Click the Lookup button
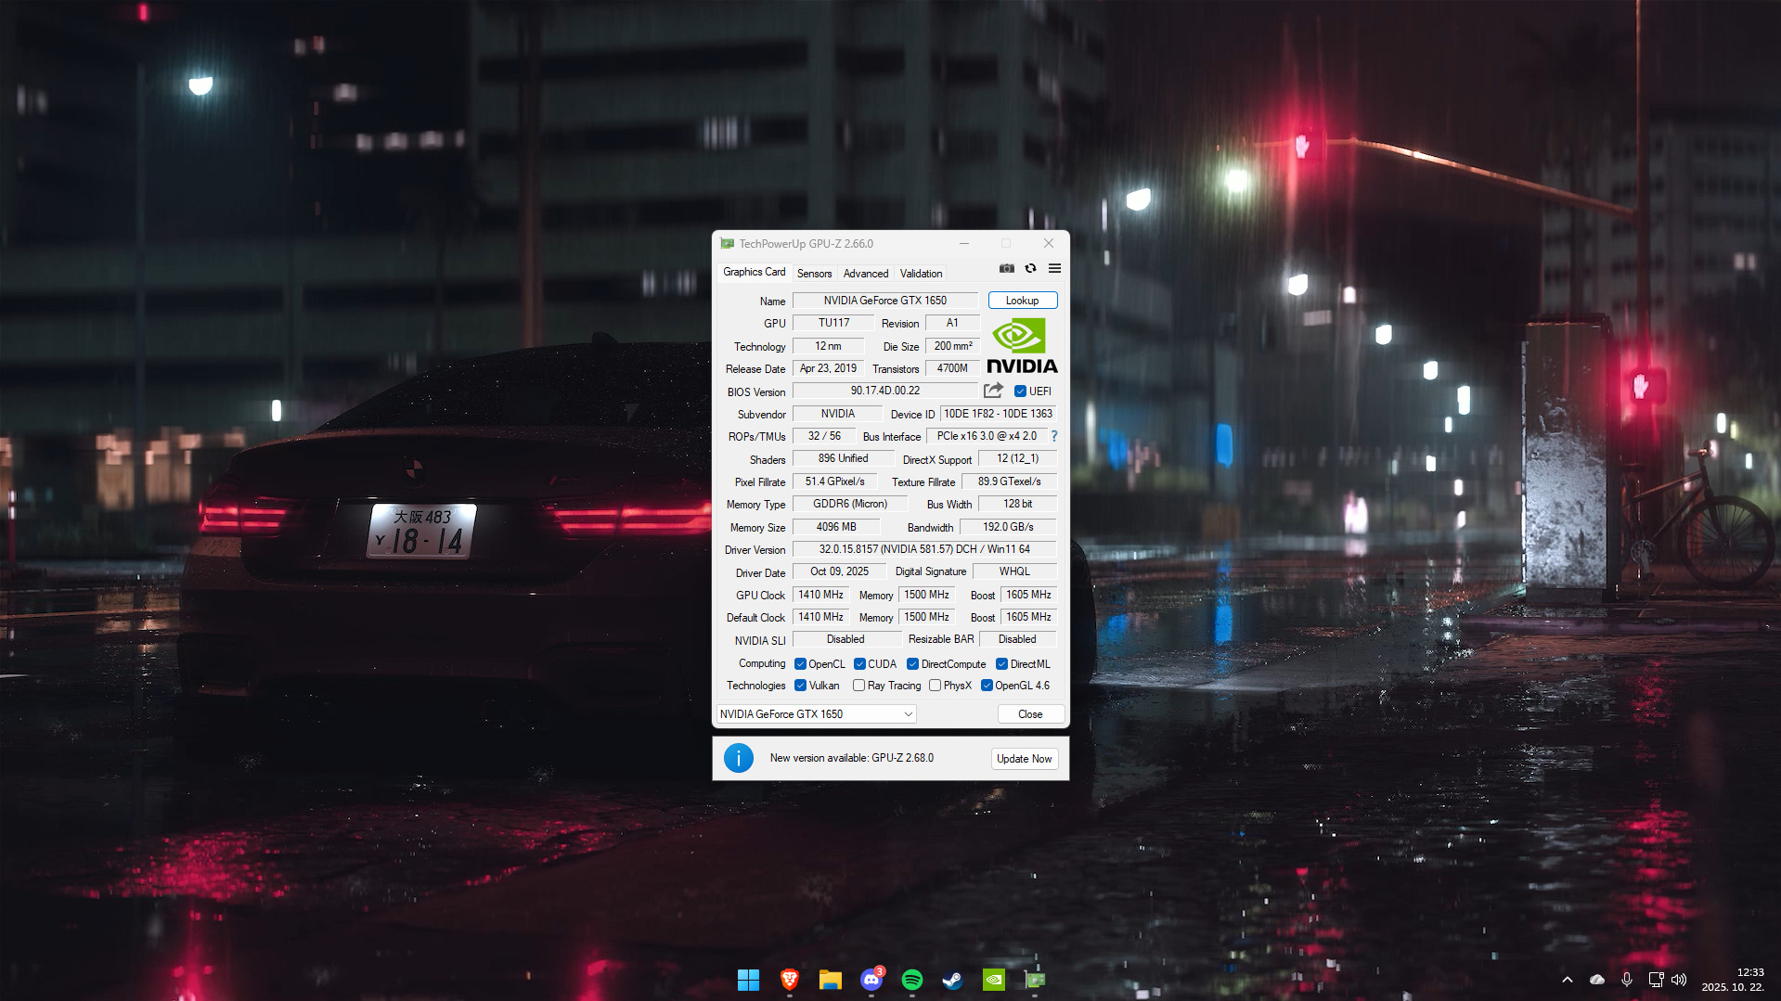 (1022, 301)
